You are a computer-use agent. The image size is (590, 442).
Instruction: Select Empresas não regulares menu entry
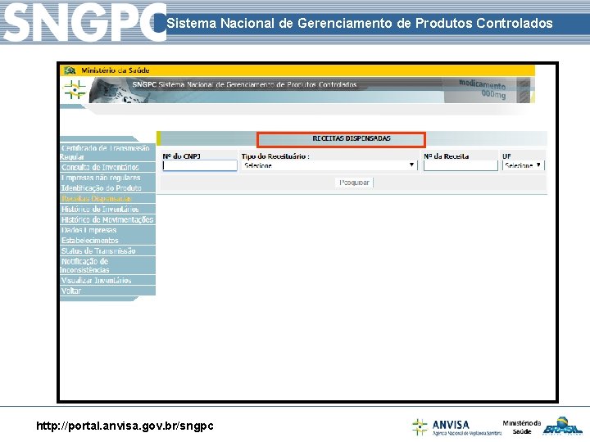(107, 178)
